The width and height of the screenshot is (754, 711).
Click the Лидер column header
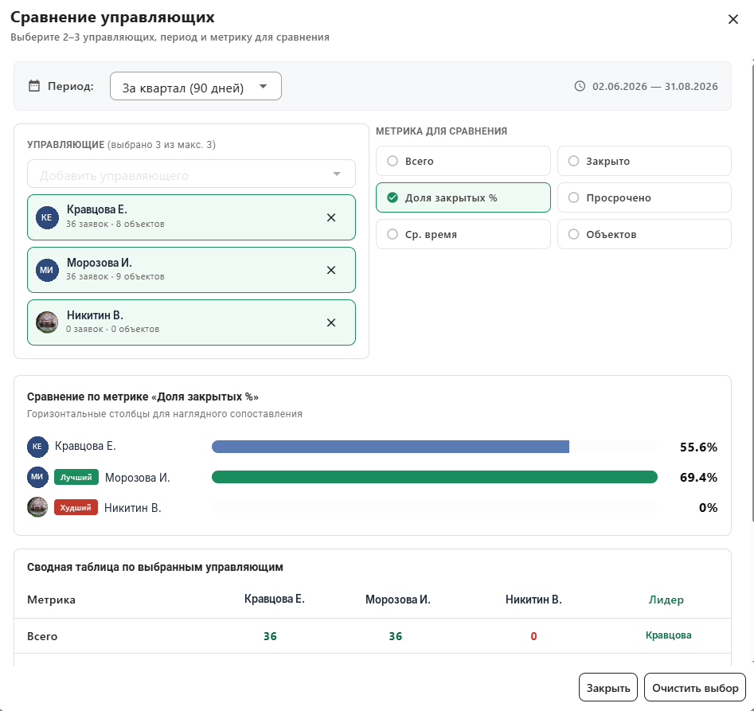click(x=666, y=600)
